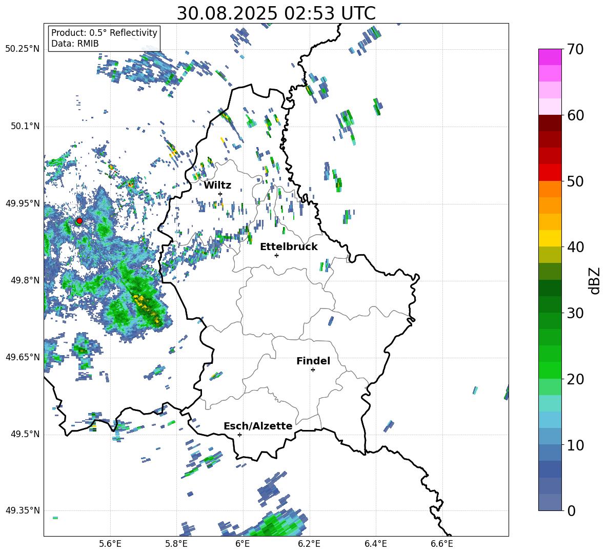Click the Wiltz station cross marker
This screenshot has width=607, height=554.
[x=220, y=194]
